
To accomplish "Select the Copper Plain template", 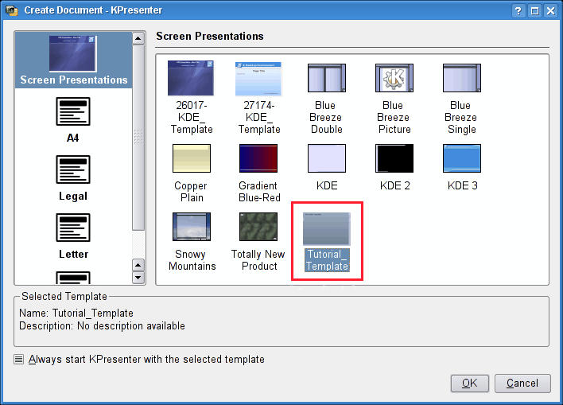I will (x=191, y=158).
